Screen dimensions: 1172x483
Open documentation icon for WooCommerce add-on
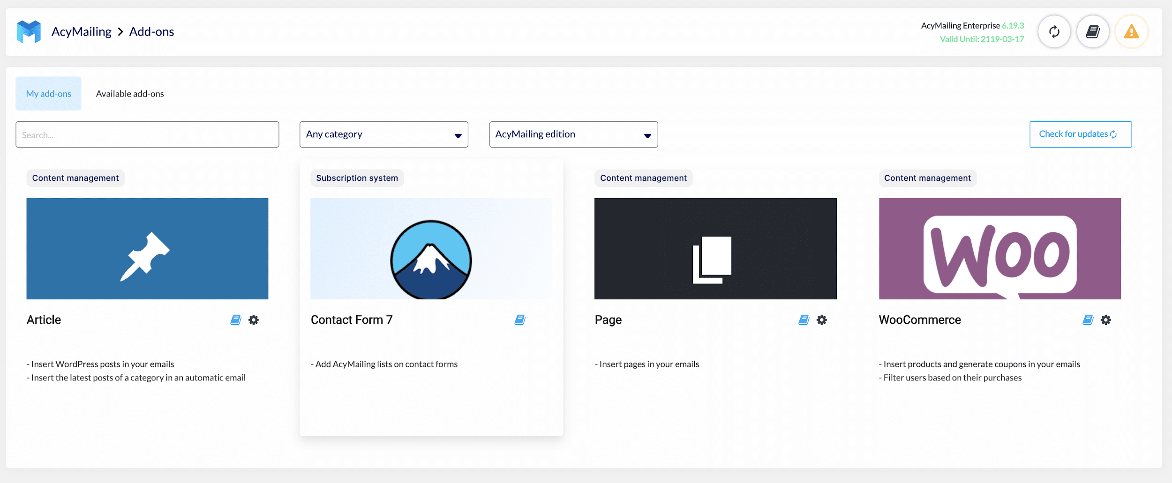pos(1088,320)
